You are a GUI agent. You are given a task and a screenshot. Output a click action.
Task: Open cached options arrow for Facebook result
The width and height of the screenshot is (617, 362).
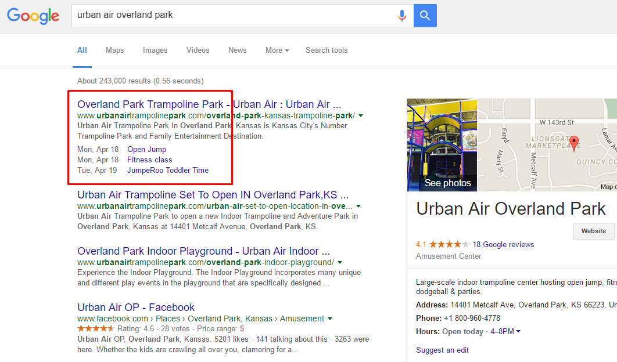point(330,318)
